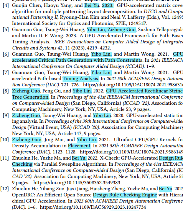
Task: Click highlighted 'Tree Generation' in reference 8
Action: coord(30,97)
